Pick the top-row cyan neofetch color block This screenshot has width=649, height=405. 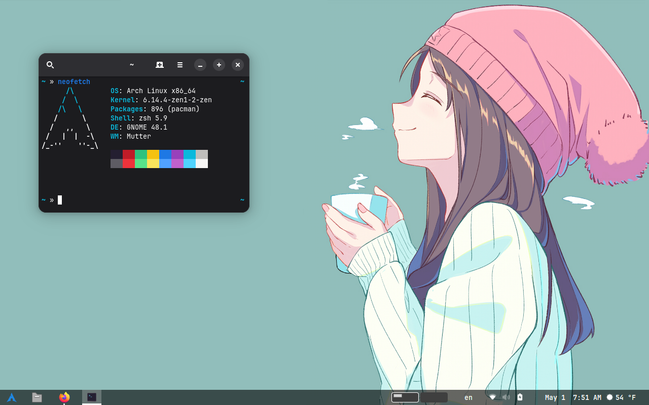click(x=190, y=154)
